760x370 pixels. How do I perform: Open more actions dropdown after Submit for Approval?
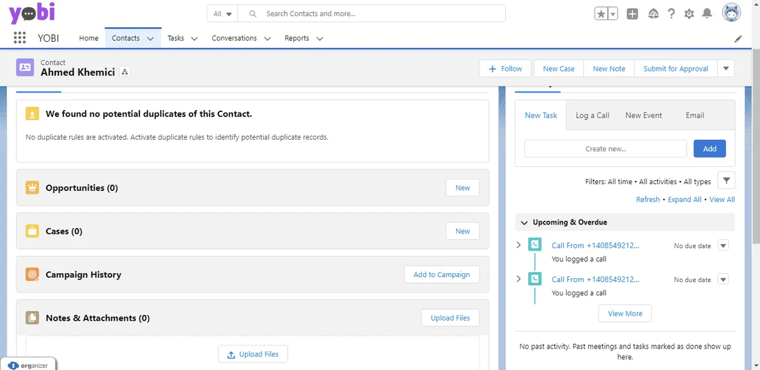pos(726,68)
